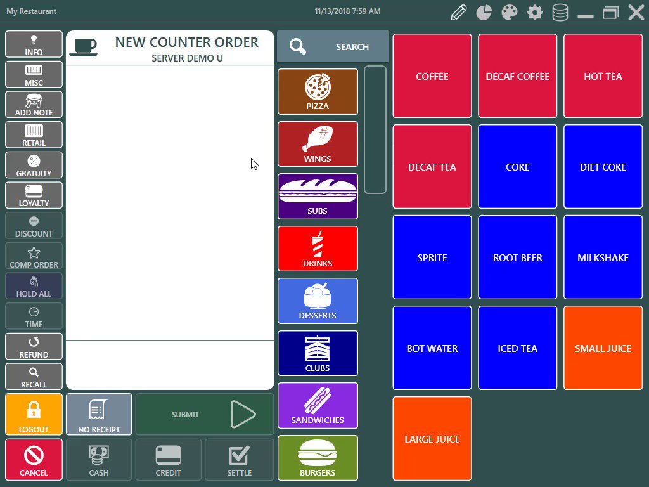Screen dimensions: 649x487
Task: Click the Add Note button
Action: coord(34,105)
